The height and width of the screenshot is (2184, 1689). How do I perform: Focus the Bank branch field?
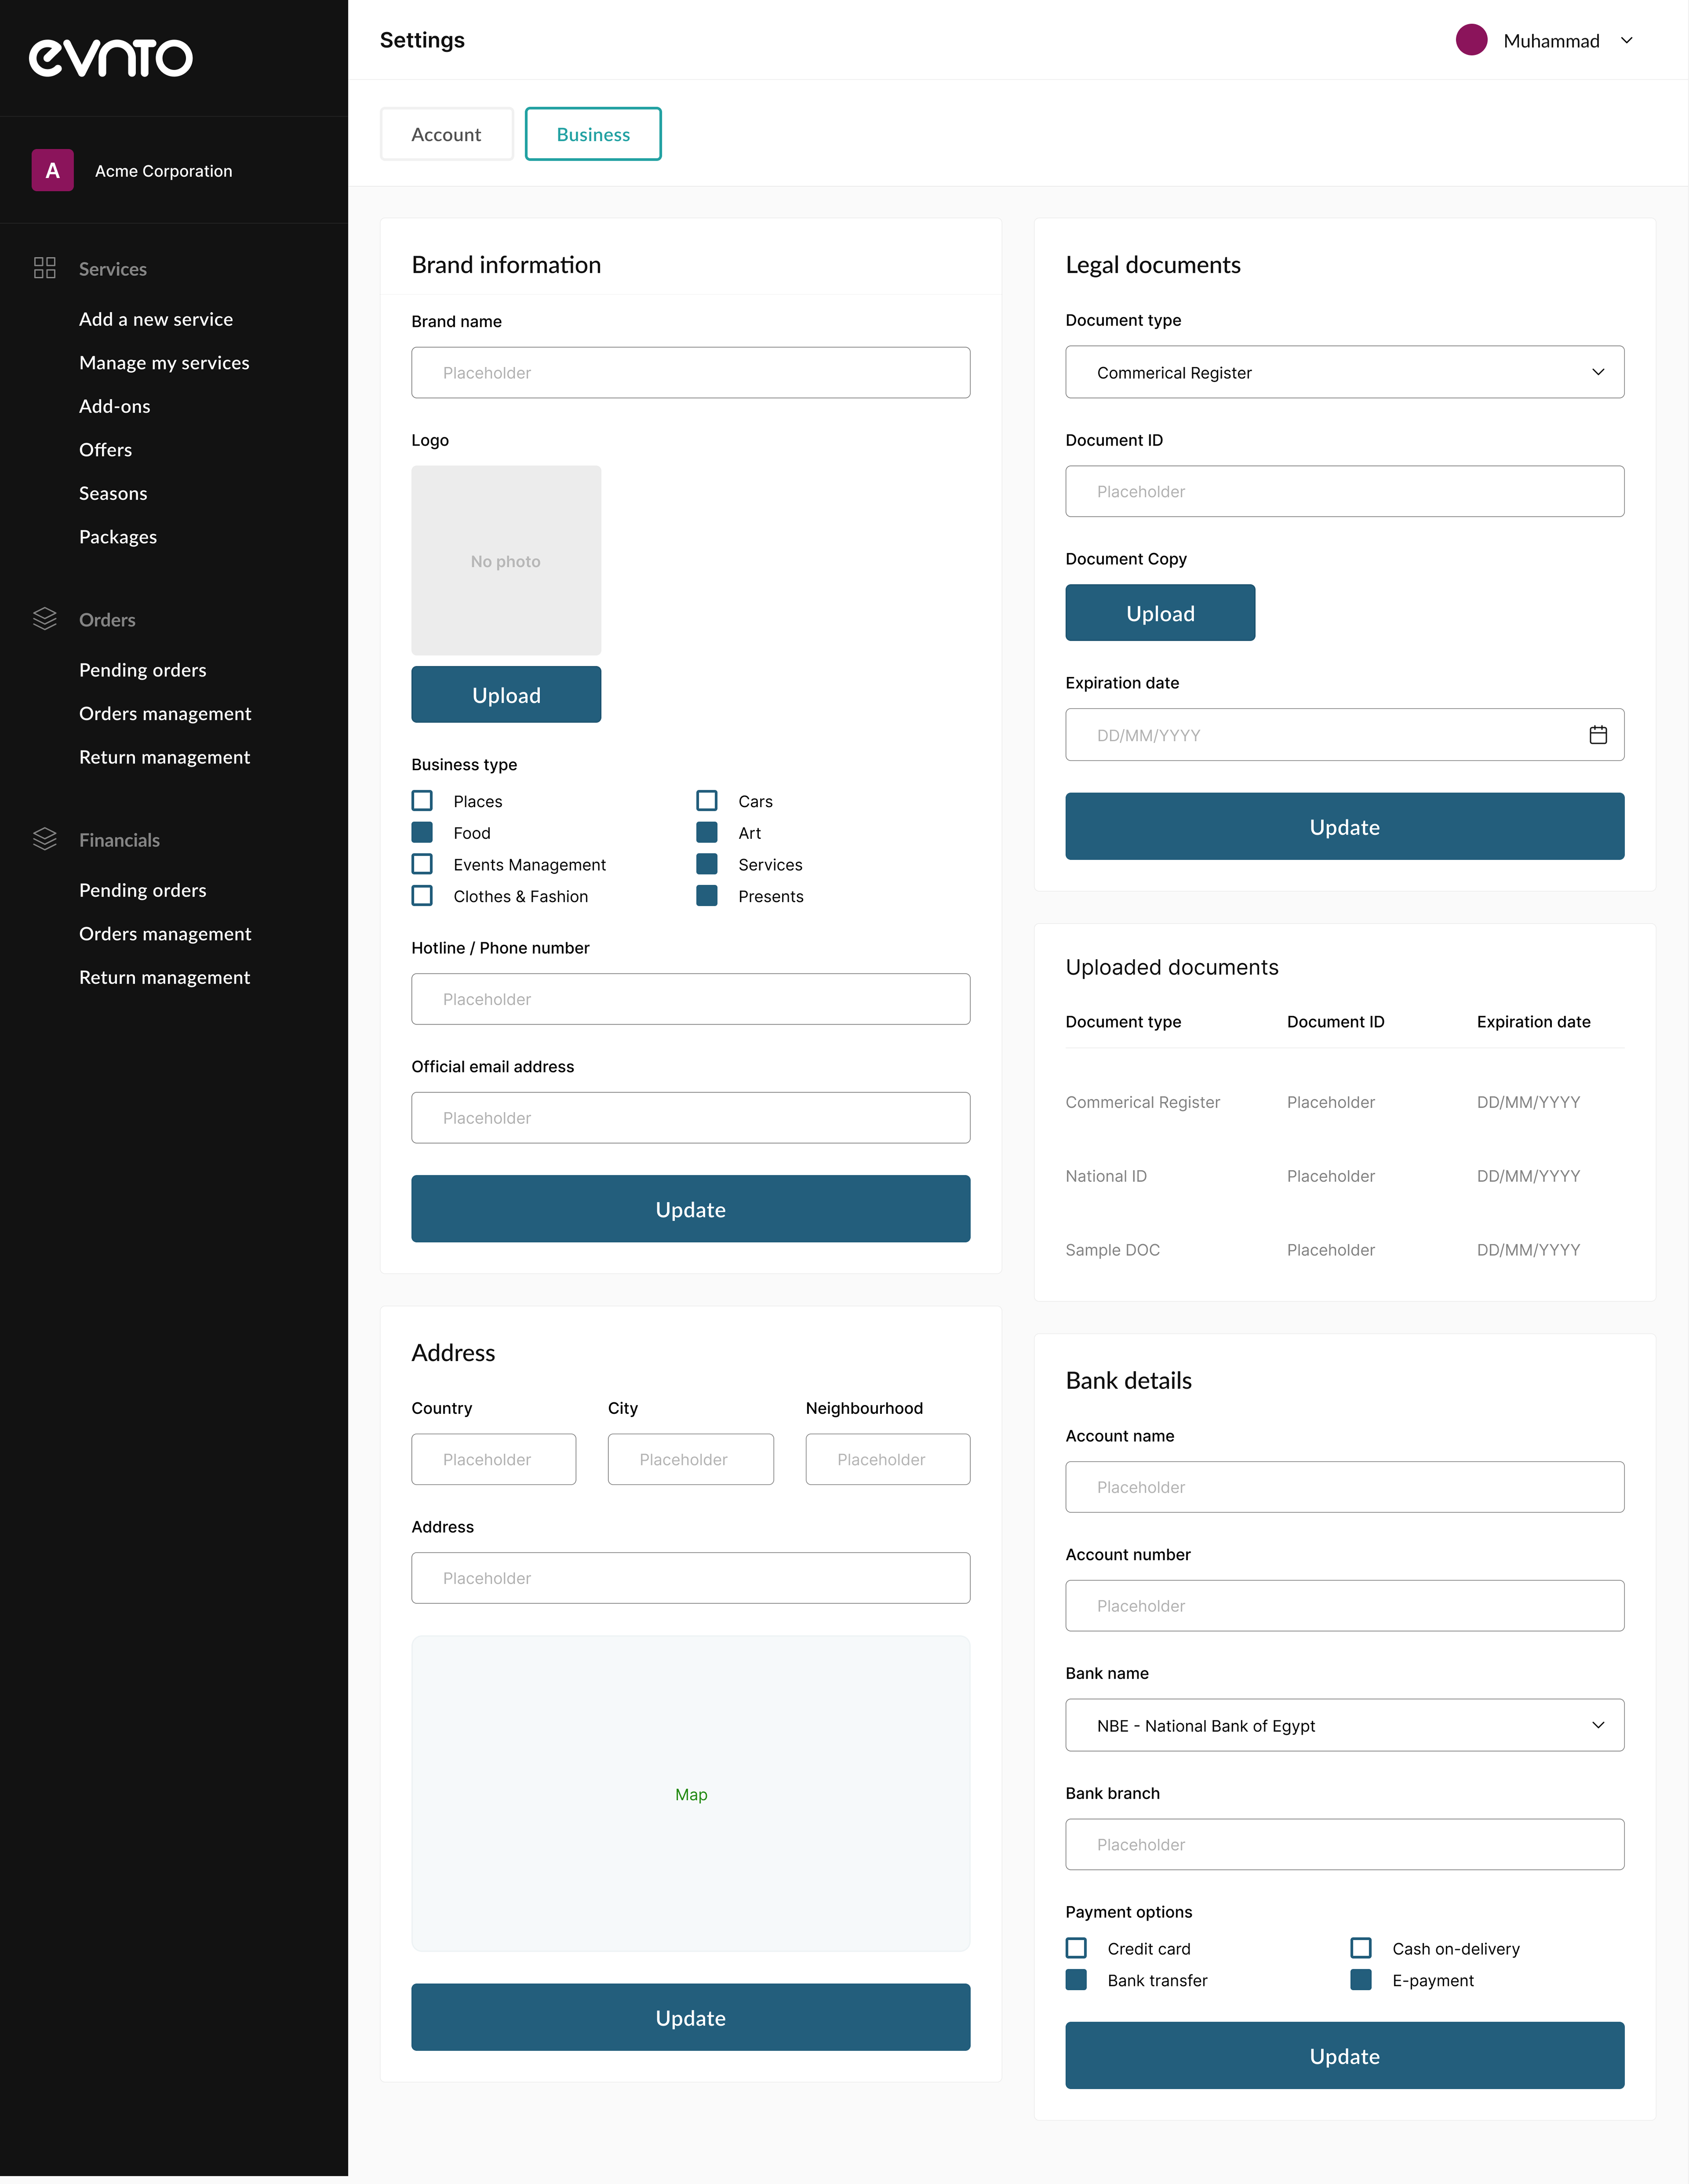[x=1345, y=1844]
